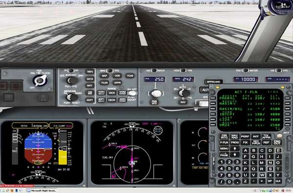Turn the BAROSET knob
293x193 pixels.
72,80
